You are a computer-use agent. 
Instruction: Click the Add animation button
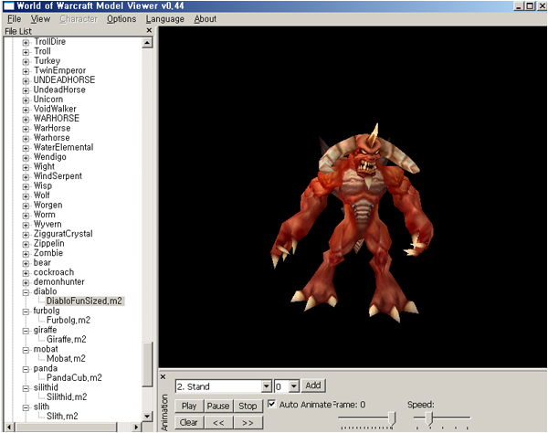click(312, 385)
